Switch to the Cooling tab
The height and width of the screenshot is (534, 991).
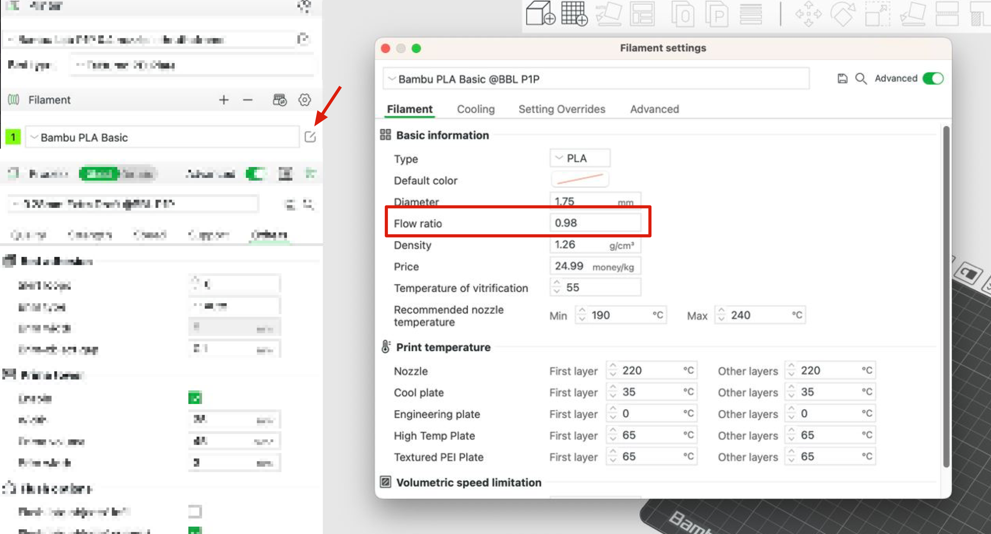[x=476, y=109]
